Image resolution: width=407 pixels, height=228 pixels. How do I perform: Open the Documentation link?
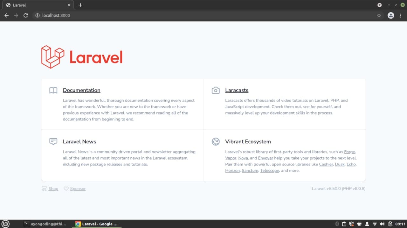(x=81, y=90)
